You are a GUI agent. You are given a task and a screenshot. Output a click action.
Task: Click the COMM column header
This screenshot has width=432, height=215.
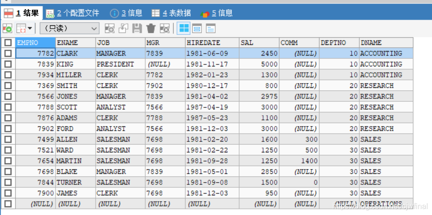click(x=299, y=43)
